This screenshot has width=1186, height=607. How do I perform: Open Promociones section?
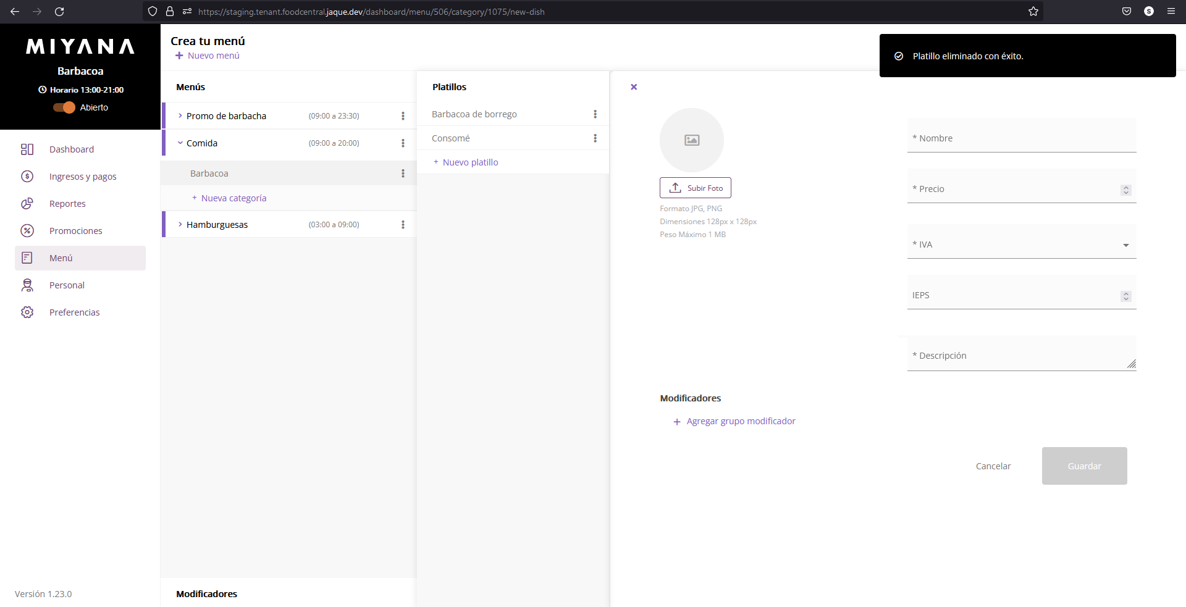80,231
